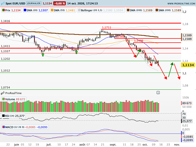Click the -0,0095 MACD axis value

tap(188, 140)
